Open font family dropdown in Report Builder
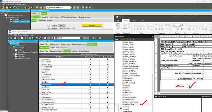The height and width of the screenshot is (112, 212). pos(145,25)
